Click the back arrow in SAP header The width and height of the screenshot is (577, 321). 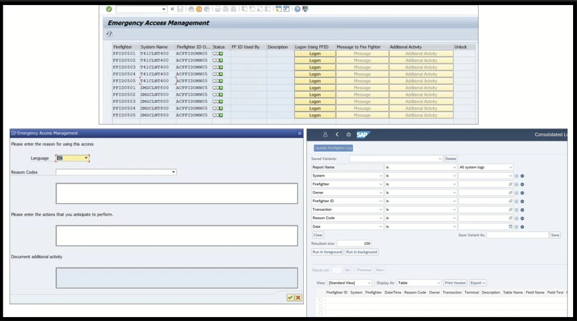click(337, 134)
